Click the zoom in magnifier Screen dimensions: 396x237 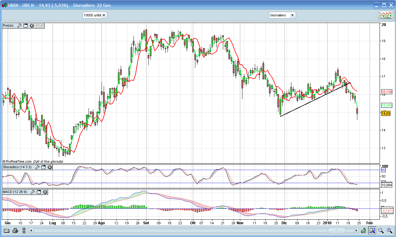pos(389,230)
